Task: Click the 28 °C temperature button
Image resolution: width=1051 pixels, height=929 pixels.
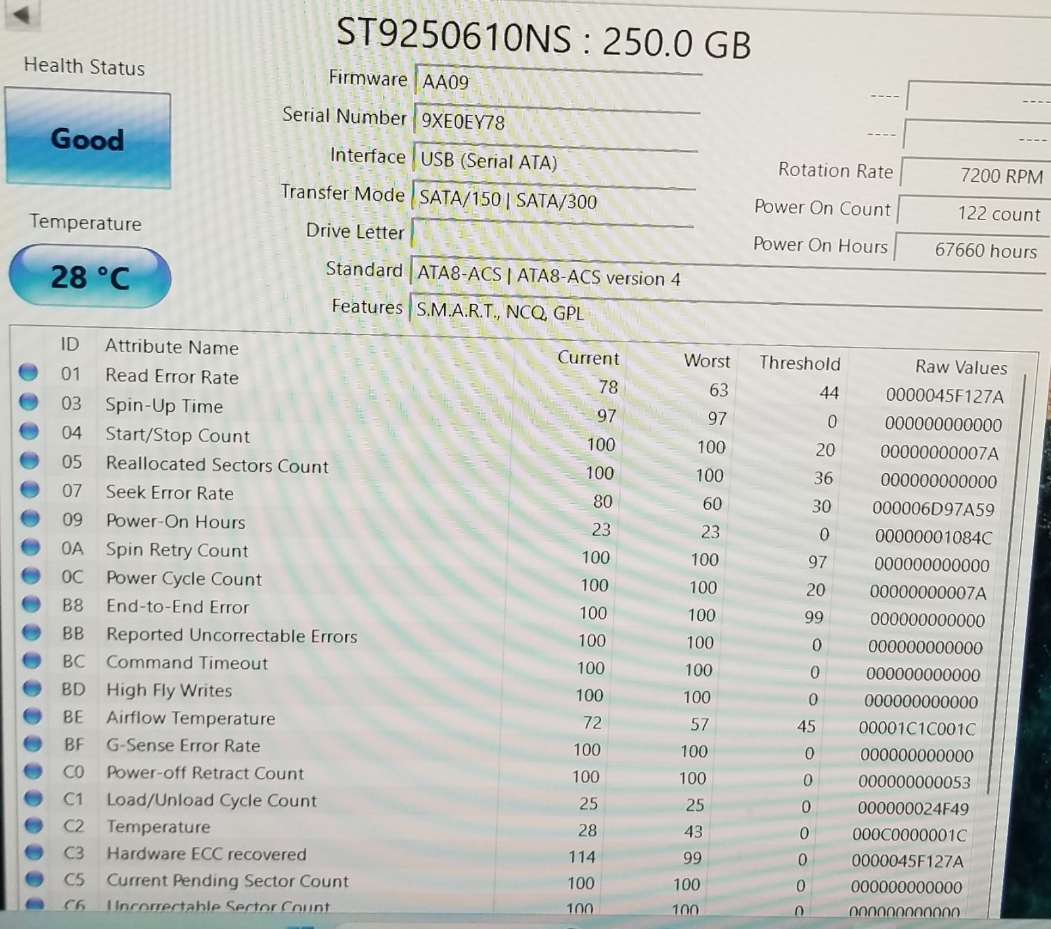Action: pos(90,277)
